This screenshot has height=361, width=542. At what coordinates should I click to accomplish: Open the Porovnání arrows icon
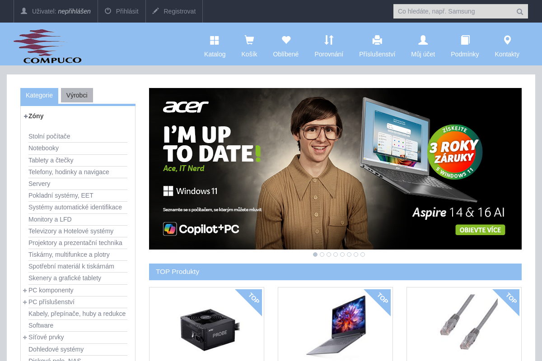(329, 40)
